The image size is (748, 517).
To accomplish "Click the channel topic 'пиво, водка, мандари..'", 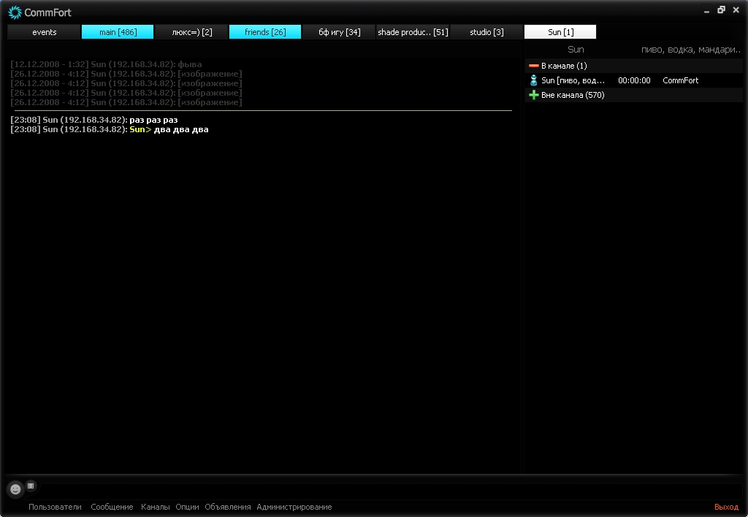I will point(690,50).
